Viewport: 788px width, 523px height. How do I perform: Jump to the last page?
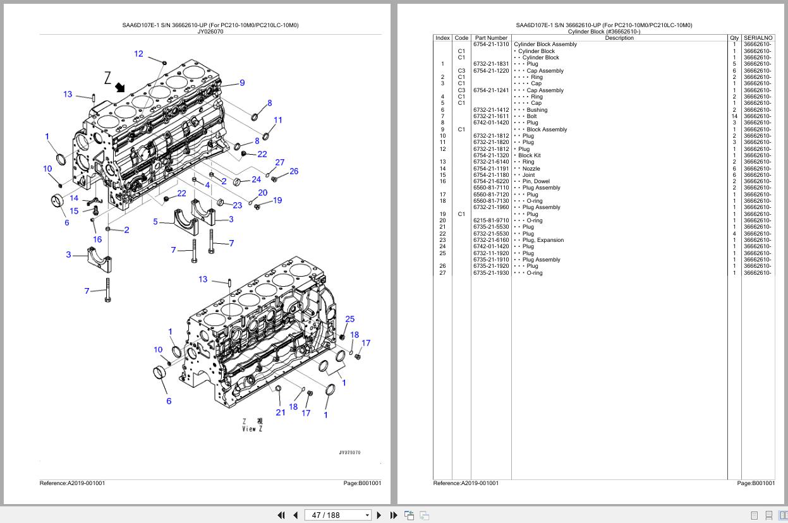tap(394, 515)
